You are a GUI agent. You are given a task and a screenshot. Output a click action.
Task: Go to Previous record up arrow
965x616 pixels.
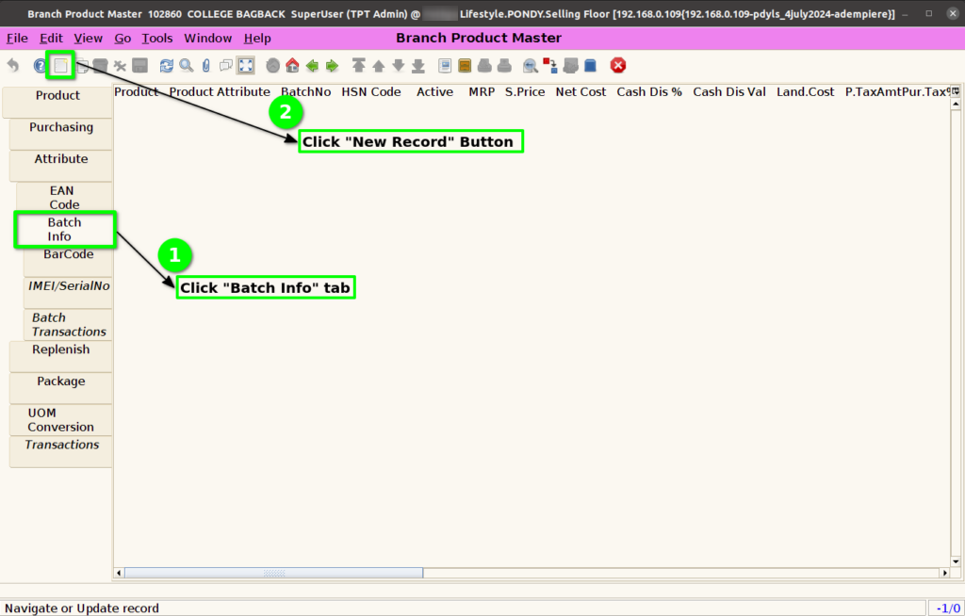point(379,65)
